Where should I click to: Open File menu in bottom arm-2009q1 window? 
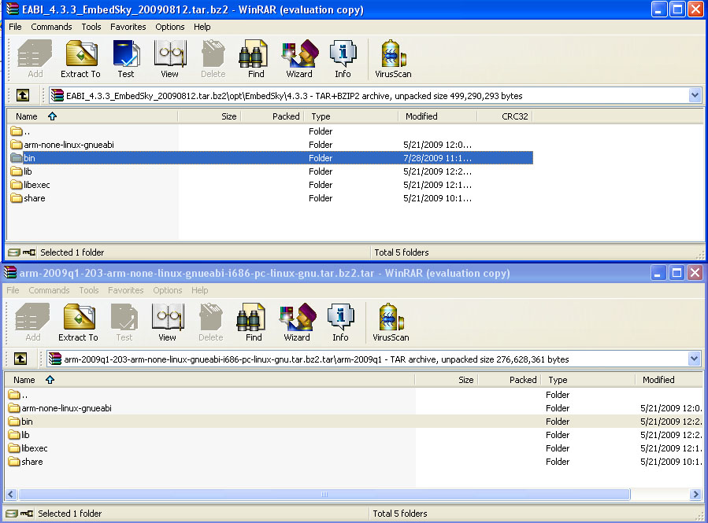[x=13, y=290]
